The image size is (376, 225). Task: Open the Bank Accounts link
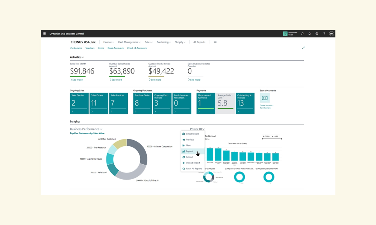click(x=115, y=48)
